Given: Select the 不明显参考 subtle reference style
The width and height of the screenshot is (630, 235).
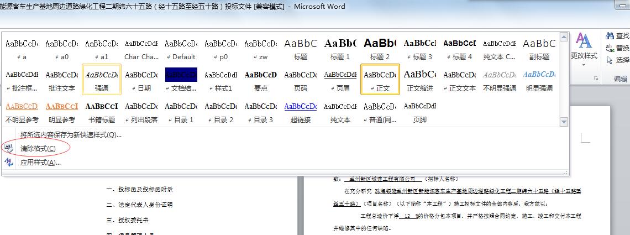Looking at the screenshot, I should 22,111.
